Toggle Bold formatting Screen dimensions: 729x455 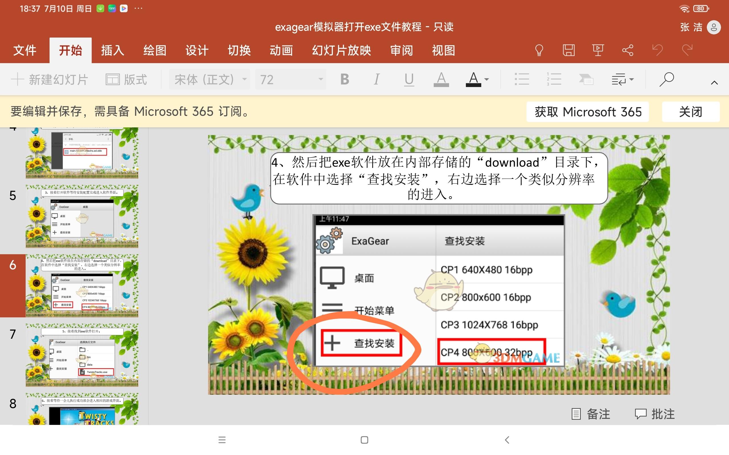tap(345, 79)
